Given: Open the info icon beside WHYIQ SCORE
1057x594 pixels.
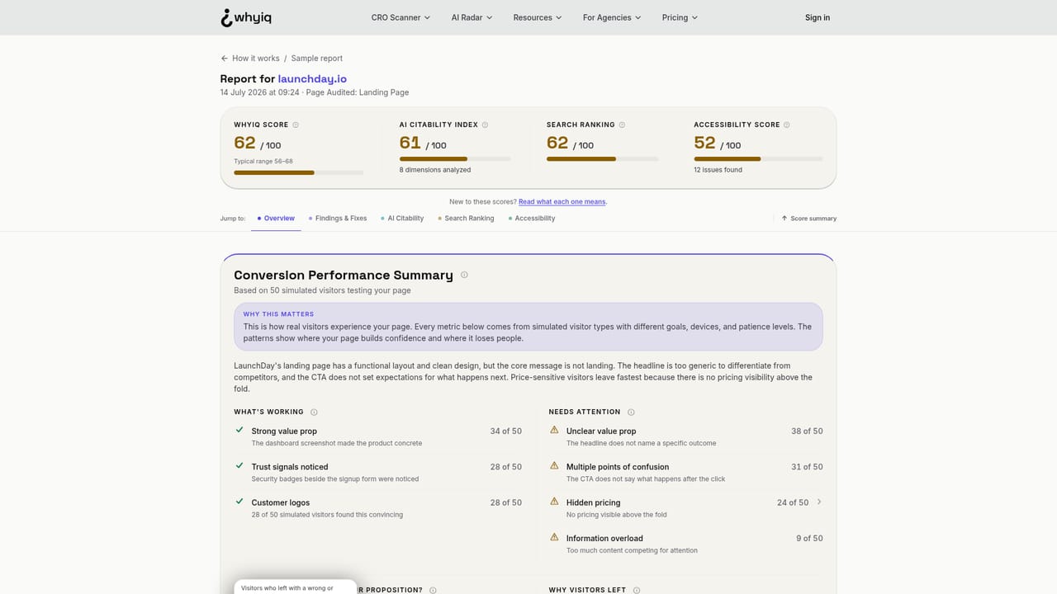Looking at the screenshot, I should (296, 125).
